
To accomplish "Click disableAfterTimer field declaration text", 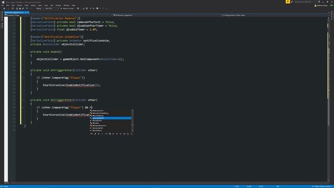I will tap(74, 26).
